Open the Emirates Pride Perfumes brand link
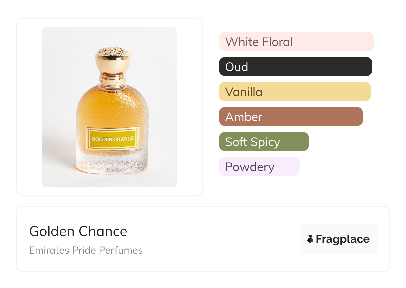This screenshot has height=288, width=406. pos(86,250)
